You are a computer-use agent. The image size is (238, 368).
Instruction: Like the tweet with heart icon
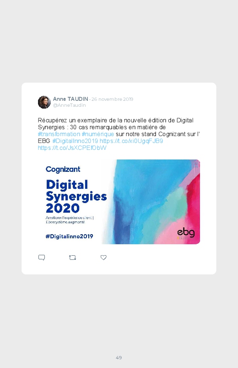click(103, 258)
